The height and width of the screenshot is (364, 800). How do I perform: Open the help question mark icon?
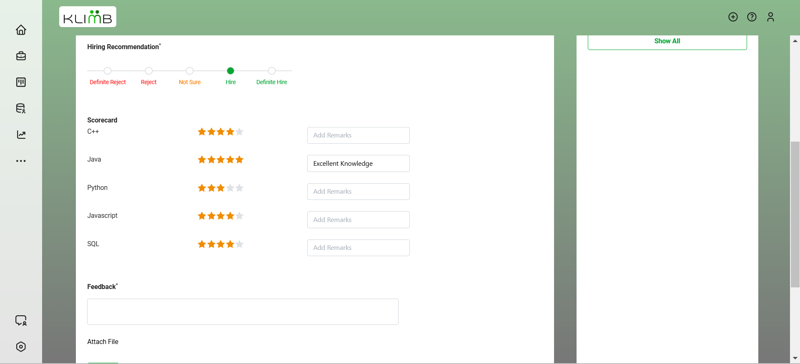752,17
